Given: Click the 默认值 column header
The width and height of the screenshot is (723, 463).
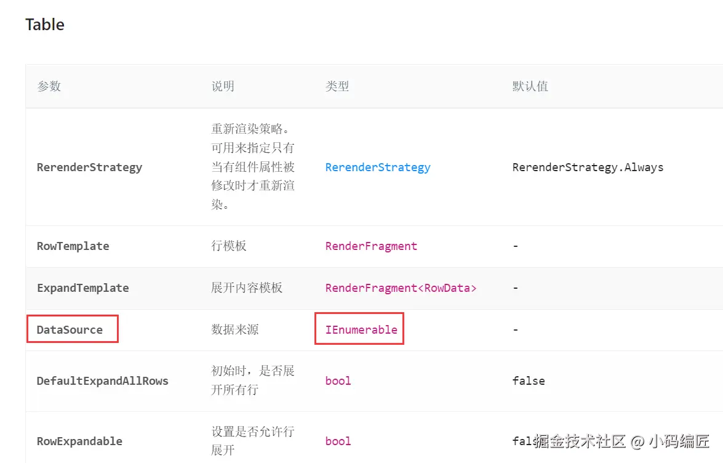Looking at the screenshot, I should tap(530, 86).
